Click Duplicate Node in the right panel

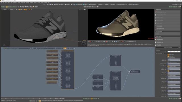pos(168,27)
